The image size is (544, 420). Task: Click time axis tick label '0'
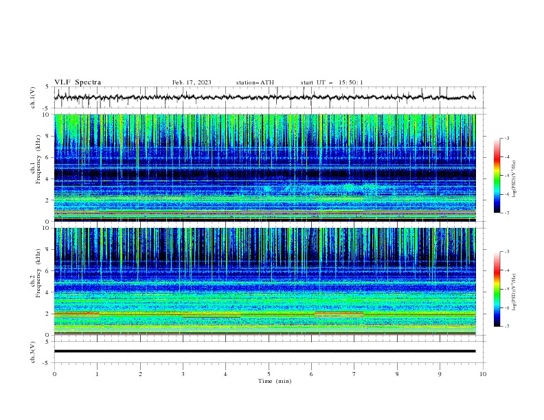click(54, 374)
